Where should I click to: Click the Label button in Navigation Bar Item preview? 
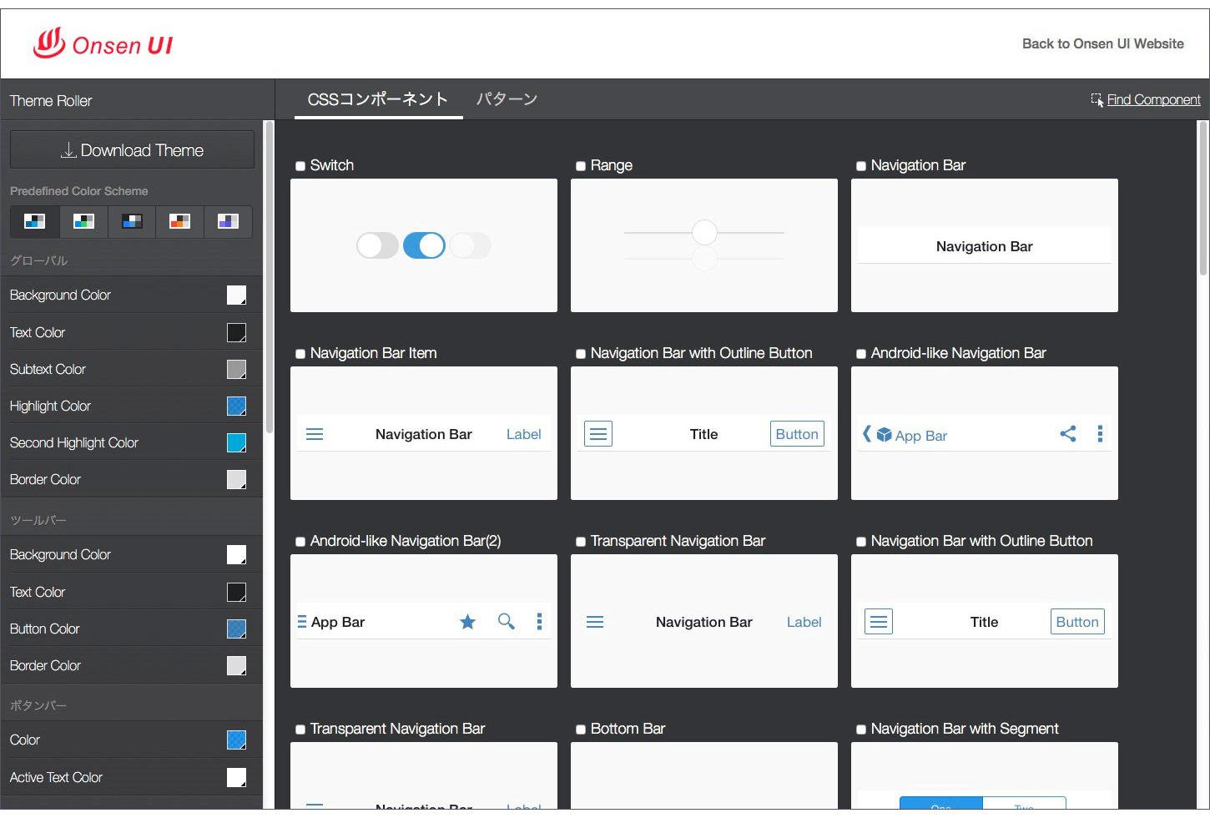524,434
